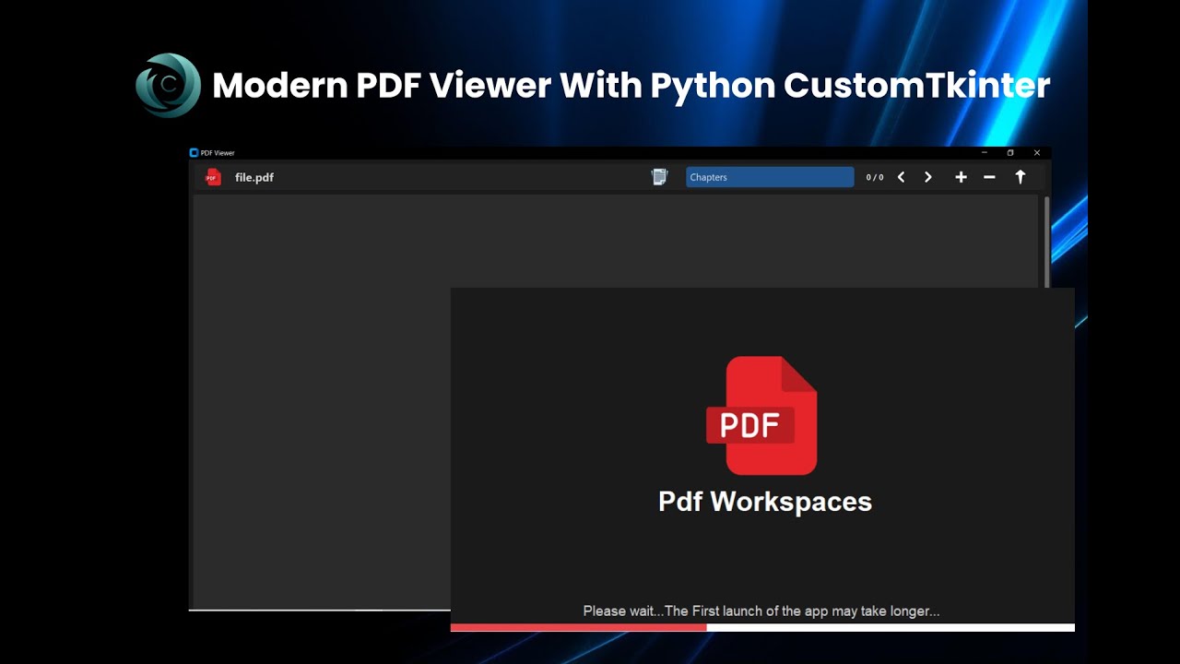This screenshot has height=664, width=1180.
Task: Jump to top with the up arrow
Action: [1021, 177]
